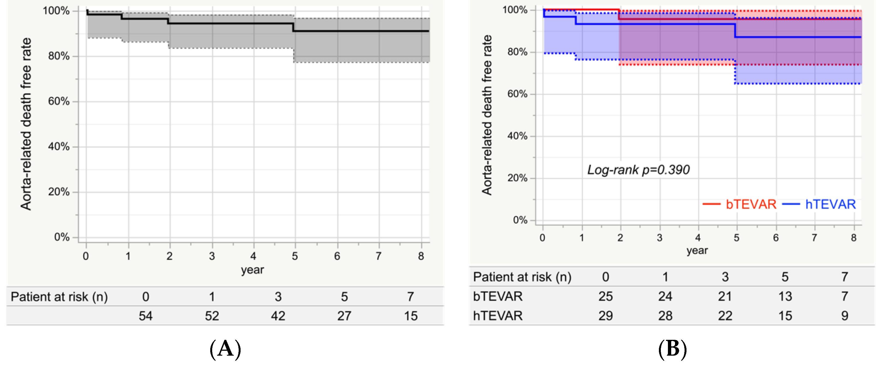The height and width of the screenshot is (366, 879).
Task: Click the 'year' axis title in panel B
Action: 697,250
